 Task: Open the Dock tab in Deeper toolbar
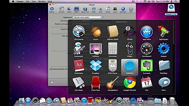coord(76,10)
